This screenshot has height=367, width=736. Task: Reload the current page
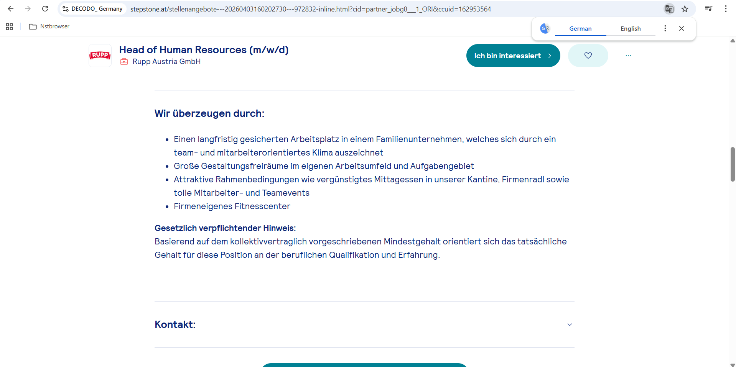(x=45, y=9)
